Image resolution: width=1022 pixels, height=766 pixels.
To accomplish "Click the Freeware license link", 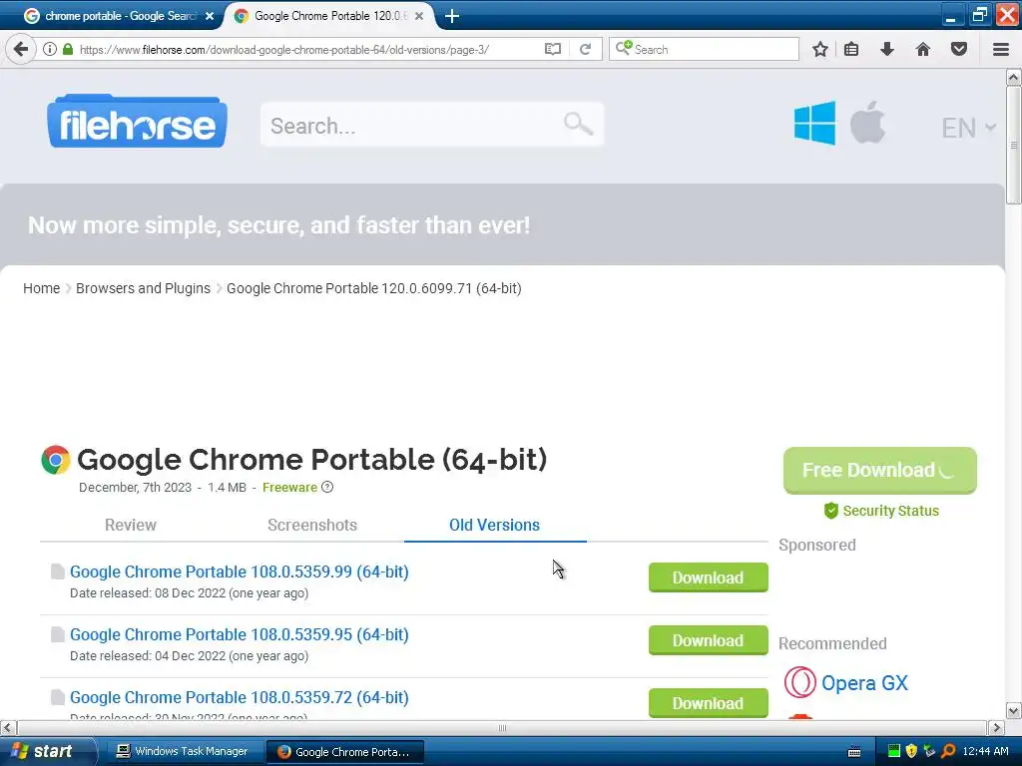I will [289, 487].
